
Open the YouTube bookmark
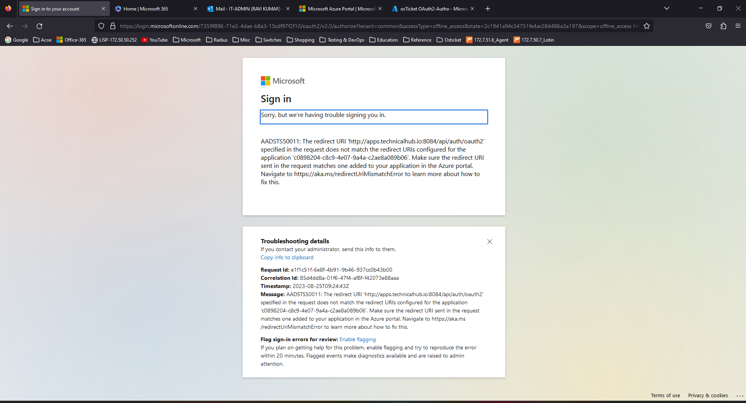click(155, 40)
